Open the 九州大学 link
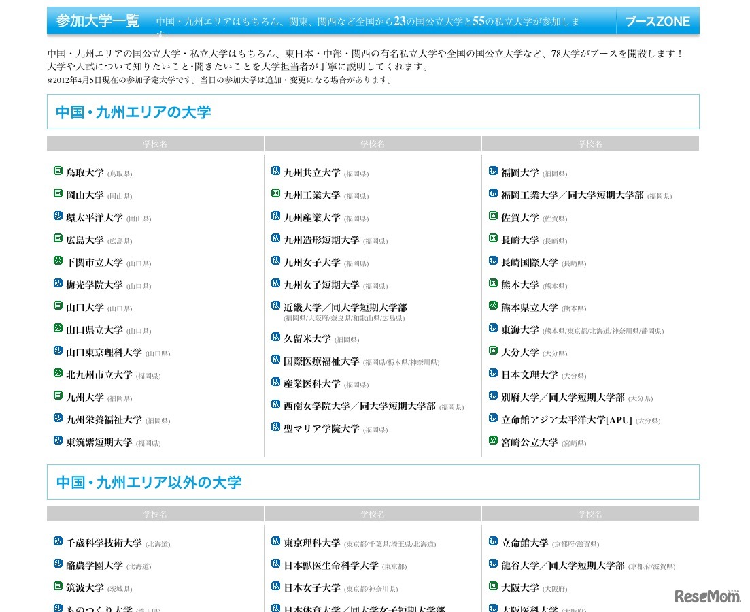The width and height of the screenshot is (750, 612). 84,398
